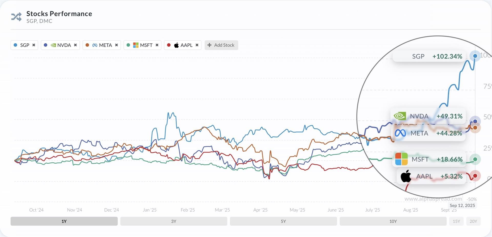Image resolution: width=492 pixels, height=237 pixels.
Task: Click the June '25 axis label
Action: 336,210
